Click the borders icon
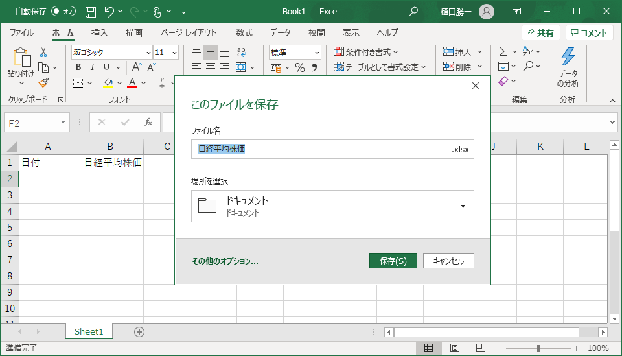The image size is (622, 356). 78,83
